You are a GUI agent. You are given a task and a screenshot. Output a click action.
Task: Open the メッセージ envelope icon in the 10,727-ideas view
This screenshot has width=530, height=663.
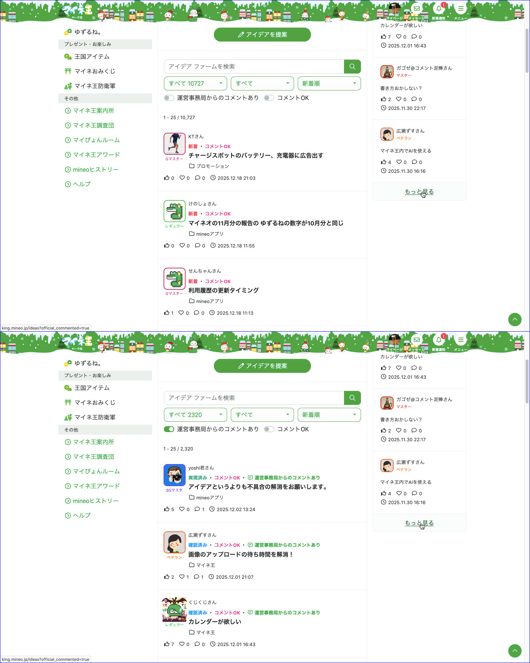416,9
